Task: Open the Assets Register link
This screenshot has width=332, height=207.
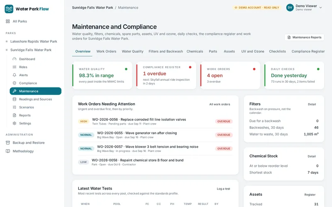Action: click(310, 195)
